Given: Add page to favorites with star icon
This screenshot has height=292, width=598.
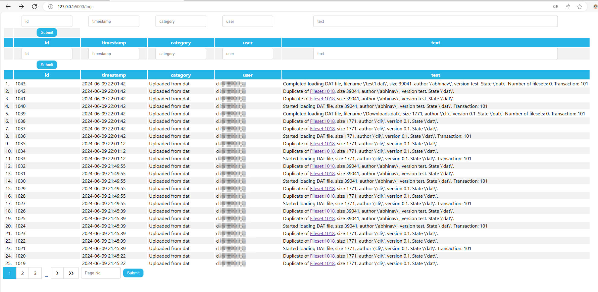Looking at the screenshot, I should tap(580, 7).
